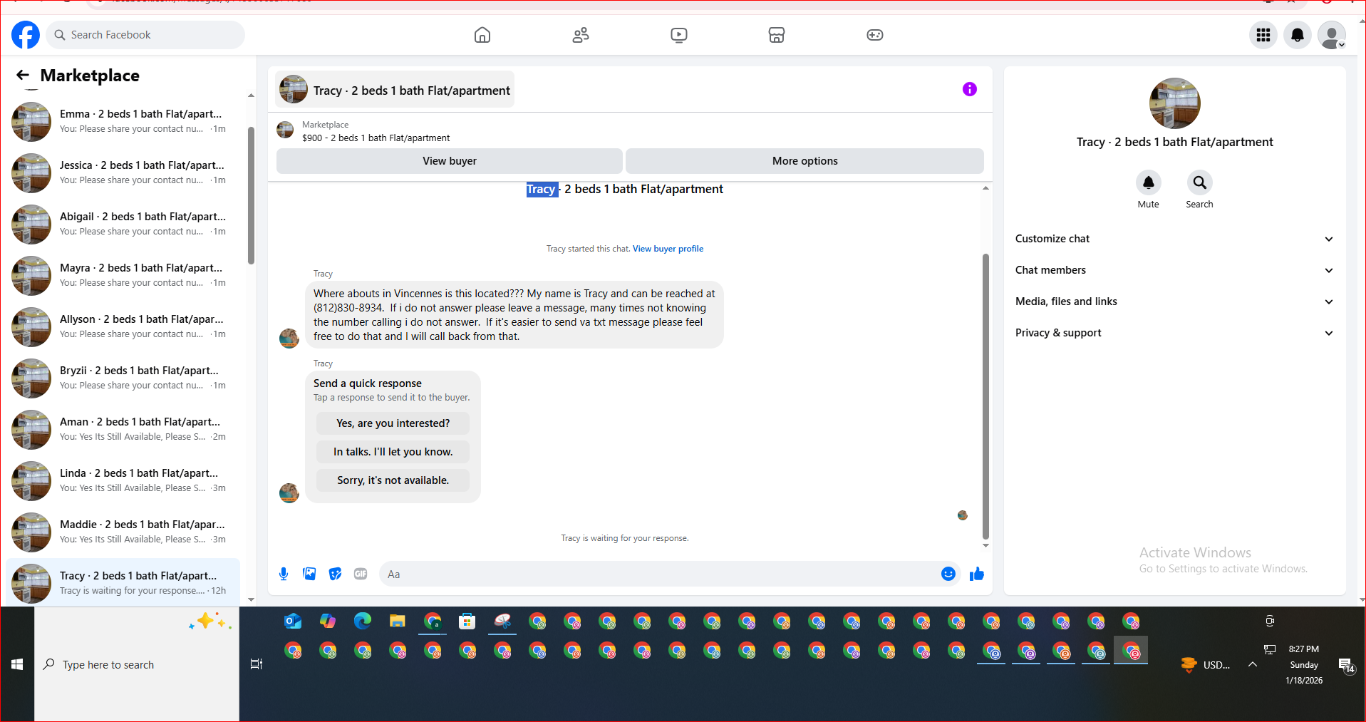Send quick reply 'Sorry, it's not available.'
The width and height of the screenshot is (1366, 722).
coord(393,480)
